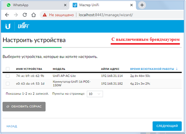Toggle the select-all devices checkbox
Viewport: 186px width, 134px height.
[8, 69]
